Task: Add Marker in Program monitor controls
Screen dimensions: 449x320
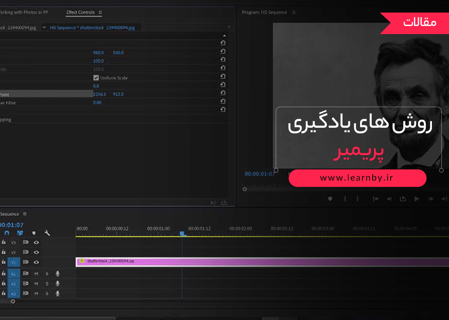Action: coord(330,199)
